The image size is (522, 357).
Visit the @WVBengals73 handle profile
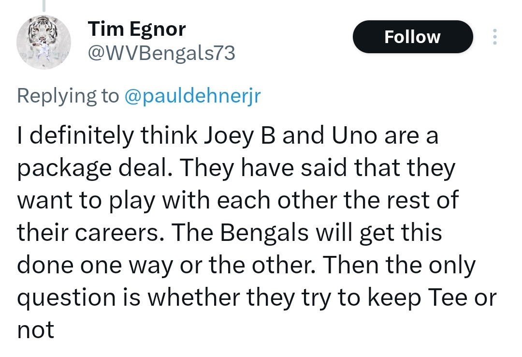point(161,53)
